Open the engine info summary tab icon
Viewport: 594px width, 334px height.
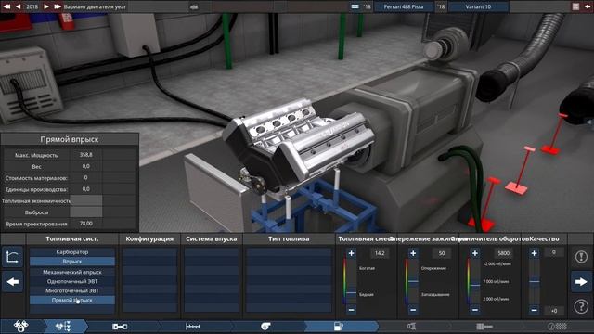pyautogui.click(x=557, y=326)
